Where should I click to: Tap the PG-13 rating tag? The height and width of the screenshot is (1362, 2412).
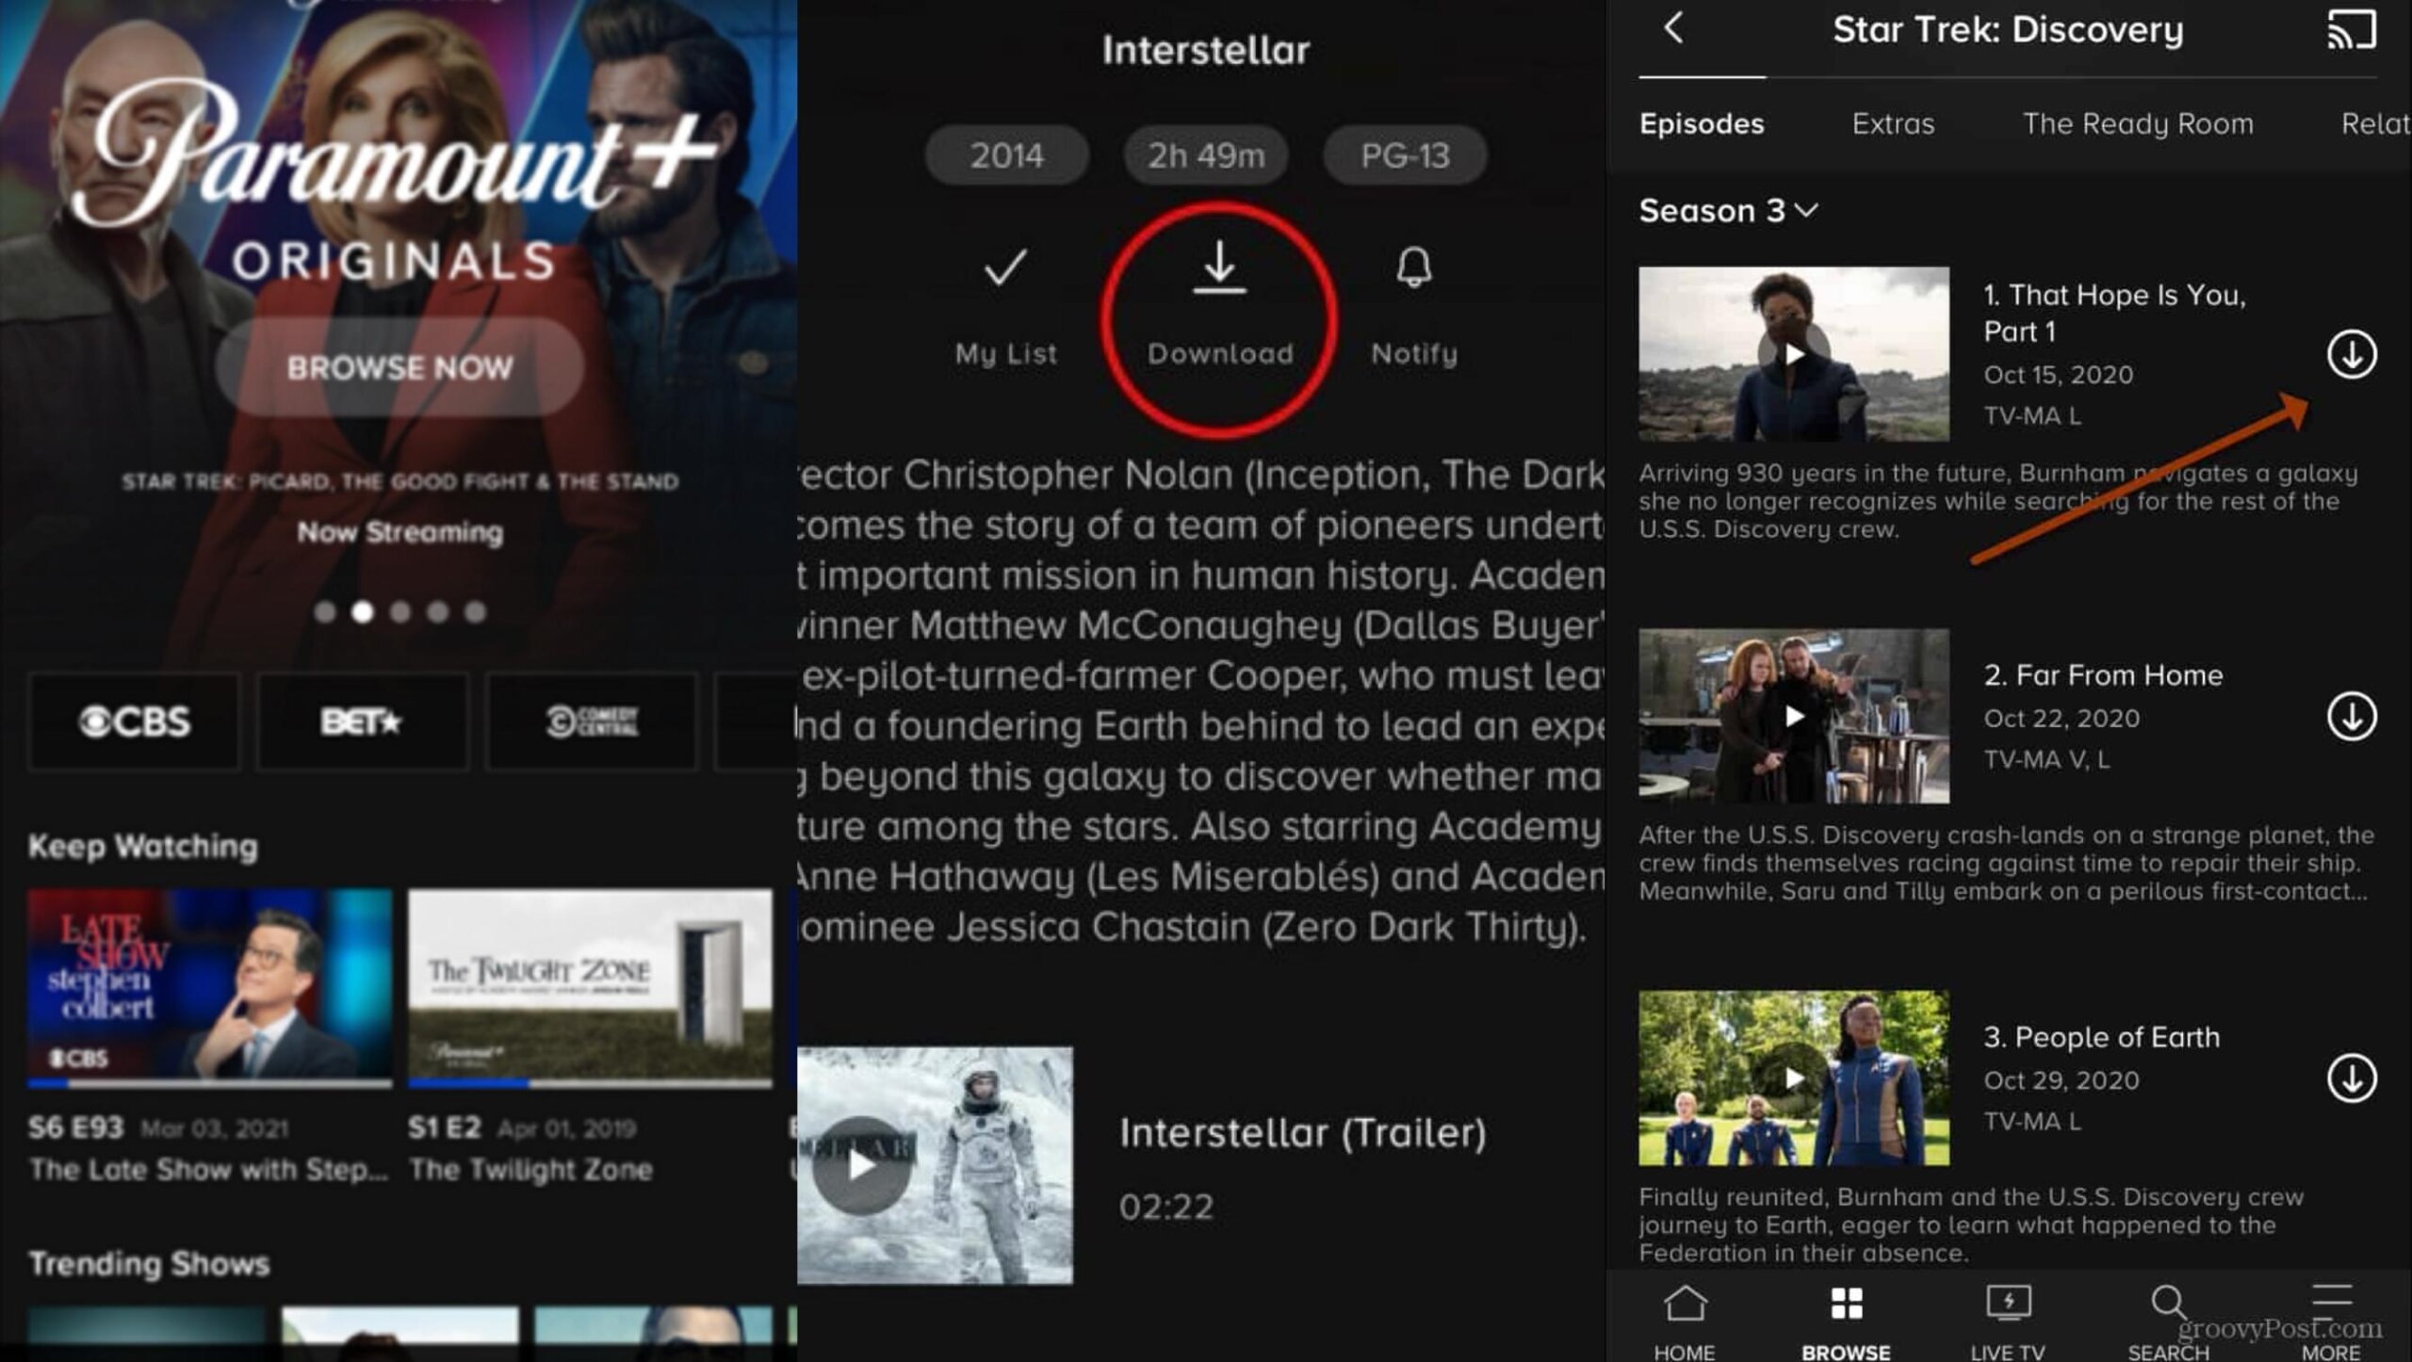pyautogui.click(x=1405, y=154)
